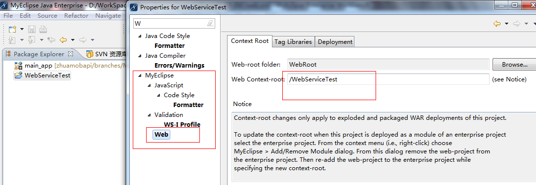Collapse the MyEclipse tree node
The height and width of the screenshot is (185, 536).
140,76
